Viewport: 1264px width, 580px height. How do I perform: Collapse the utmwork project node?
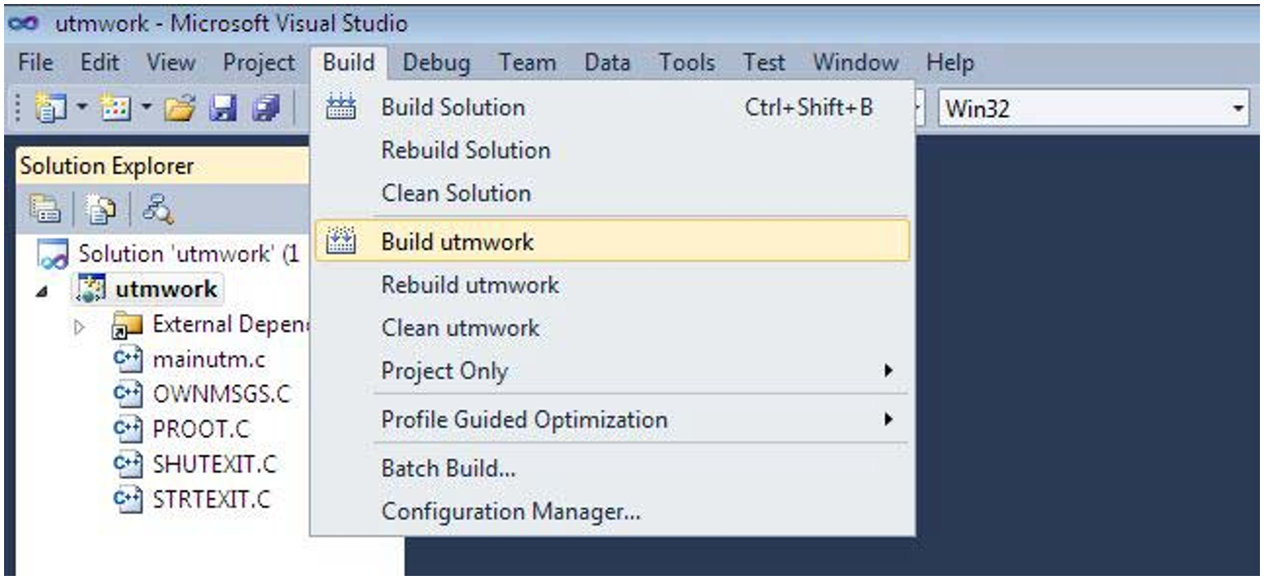coord(42,291)
